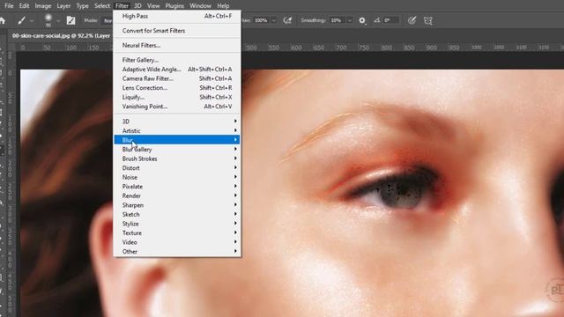
Task: Open the Edit menu
Action: click(x=24, y=6)
